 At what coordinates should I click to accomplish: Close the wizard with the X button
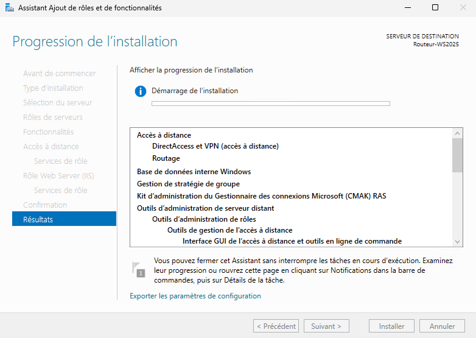pos(463,7)
